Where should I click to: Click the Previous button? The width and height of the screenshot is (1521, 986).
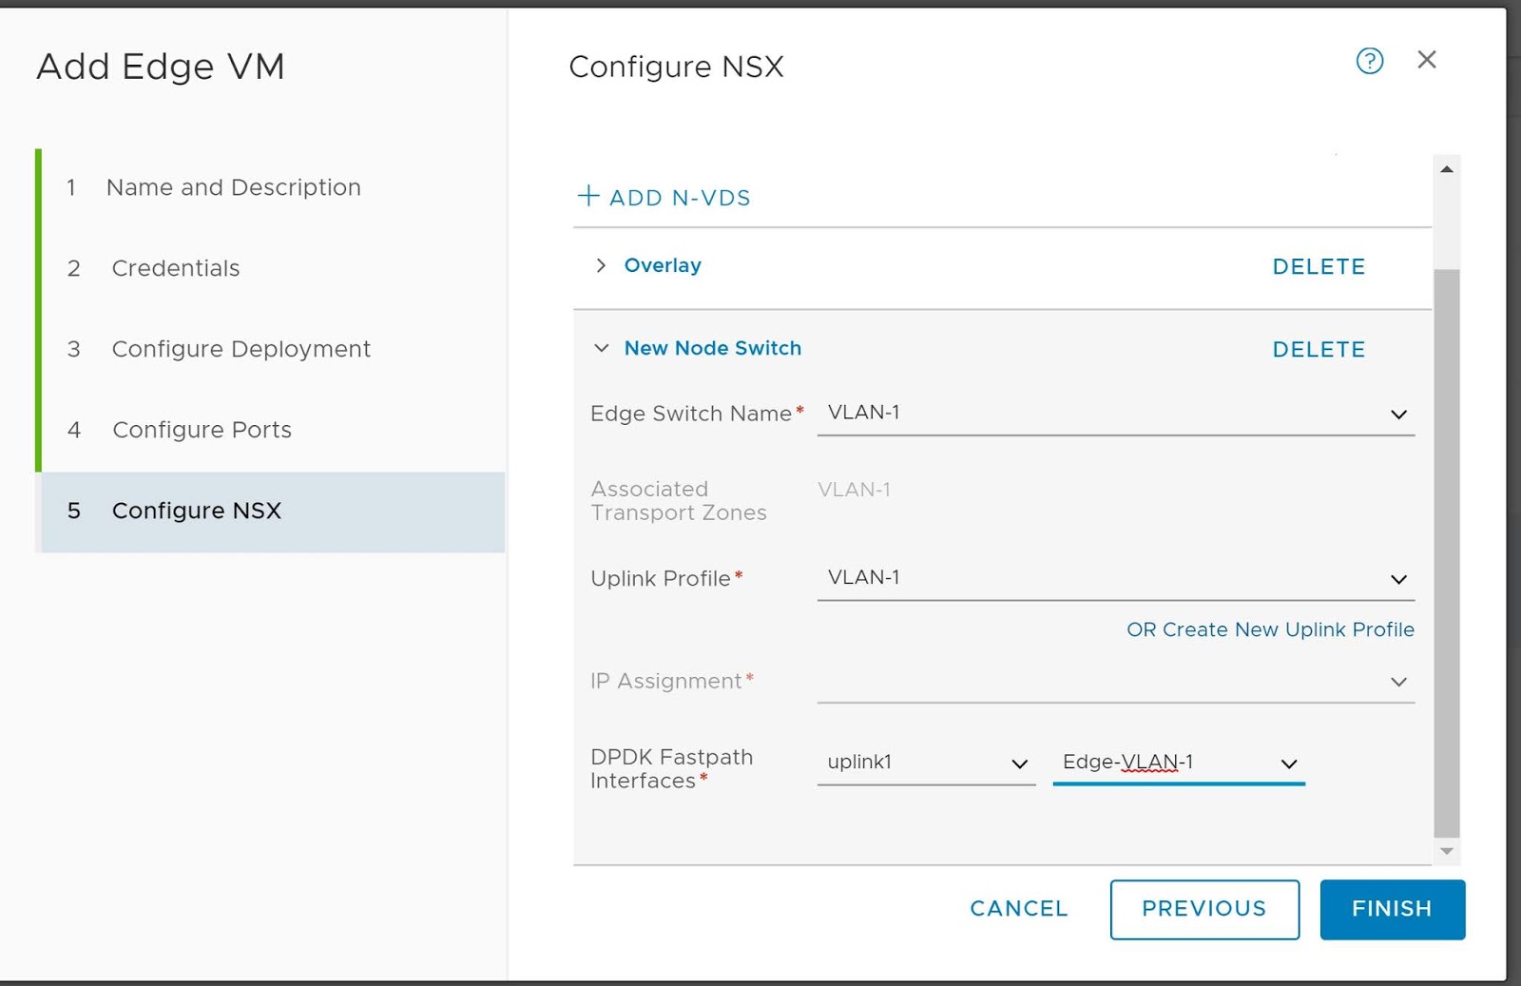[1203, 909]
